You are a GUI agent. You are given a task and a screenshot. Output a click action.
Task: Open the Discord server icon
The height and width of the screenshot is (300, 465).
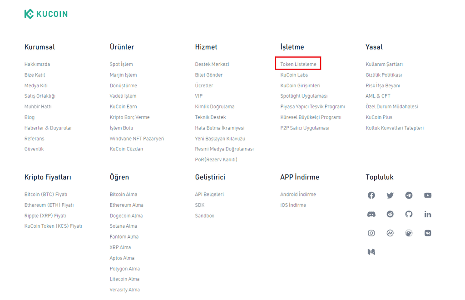pos(371,214)
